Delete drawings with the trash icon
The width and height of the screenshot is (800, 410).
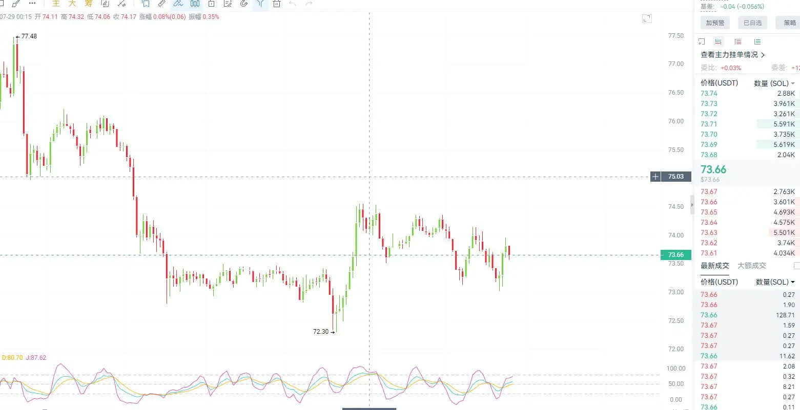point(277,4)
